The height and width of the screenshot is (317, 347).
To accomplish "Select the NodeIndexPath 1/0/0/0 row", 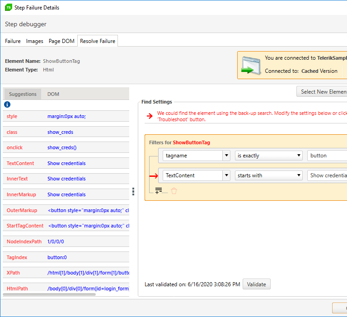I will pos(66,241).
